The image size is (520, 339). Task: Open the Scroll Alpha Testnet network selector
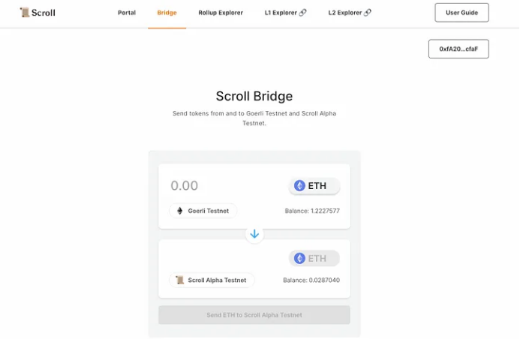click(212, 280)
